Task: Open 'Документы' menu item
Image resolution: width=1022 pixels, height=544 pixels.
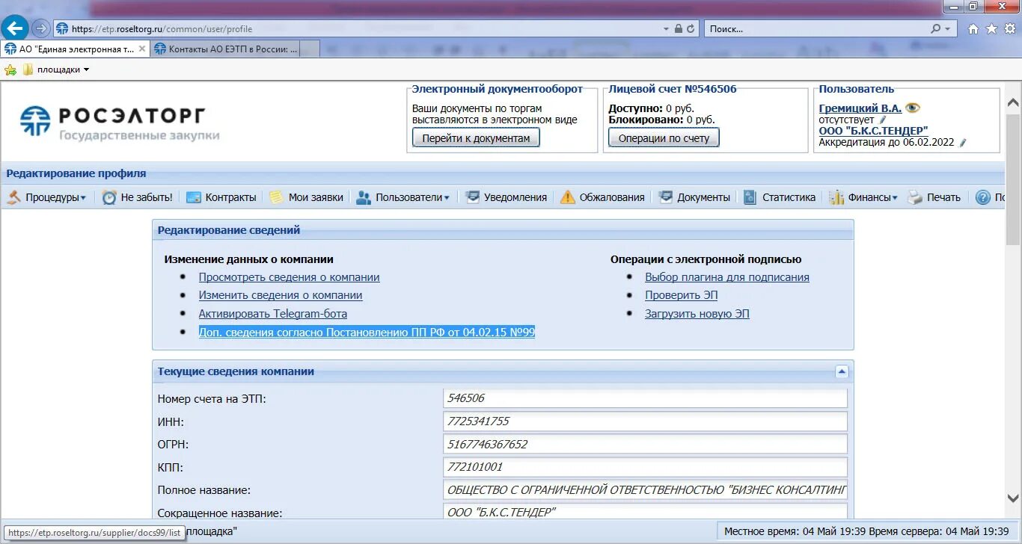Action: [x=703, y=197]
